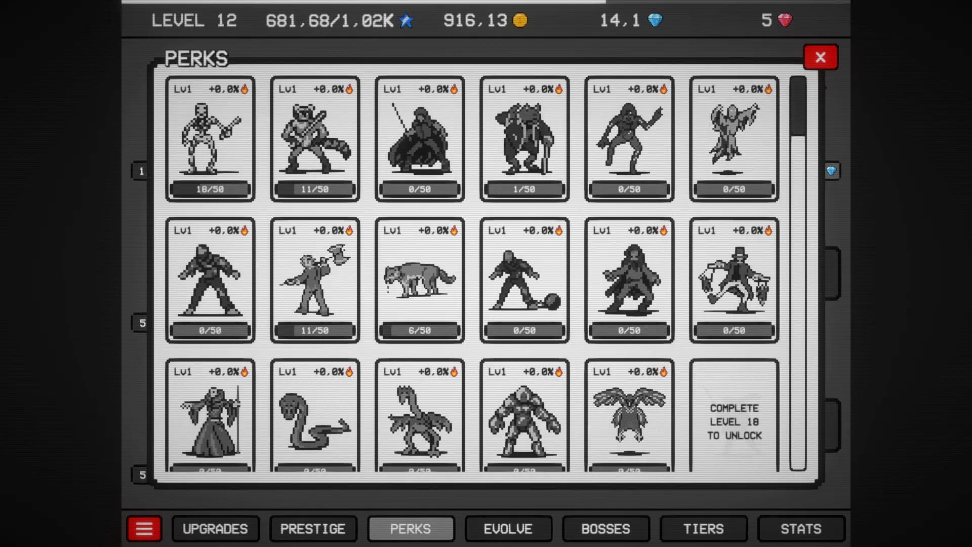
Task: Click the flame icon on owl card
Action: (664, 372)
